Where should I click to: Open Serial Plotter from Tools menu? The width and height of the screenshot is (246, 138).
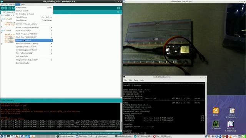[x=34, y=20]
